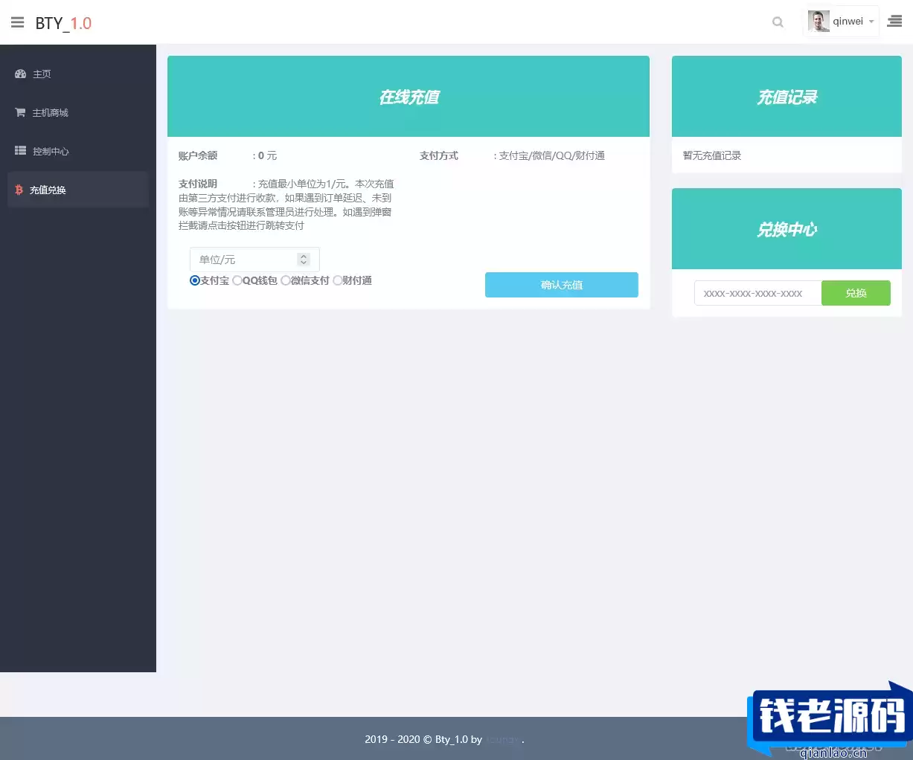The image size is (913, 760).
Task: Click the 确认充值 button
Action: [x=562, y=285]
